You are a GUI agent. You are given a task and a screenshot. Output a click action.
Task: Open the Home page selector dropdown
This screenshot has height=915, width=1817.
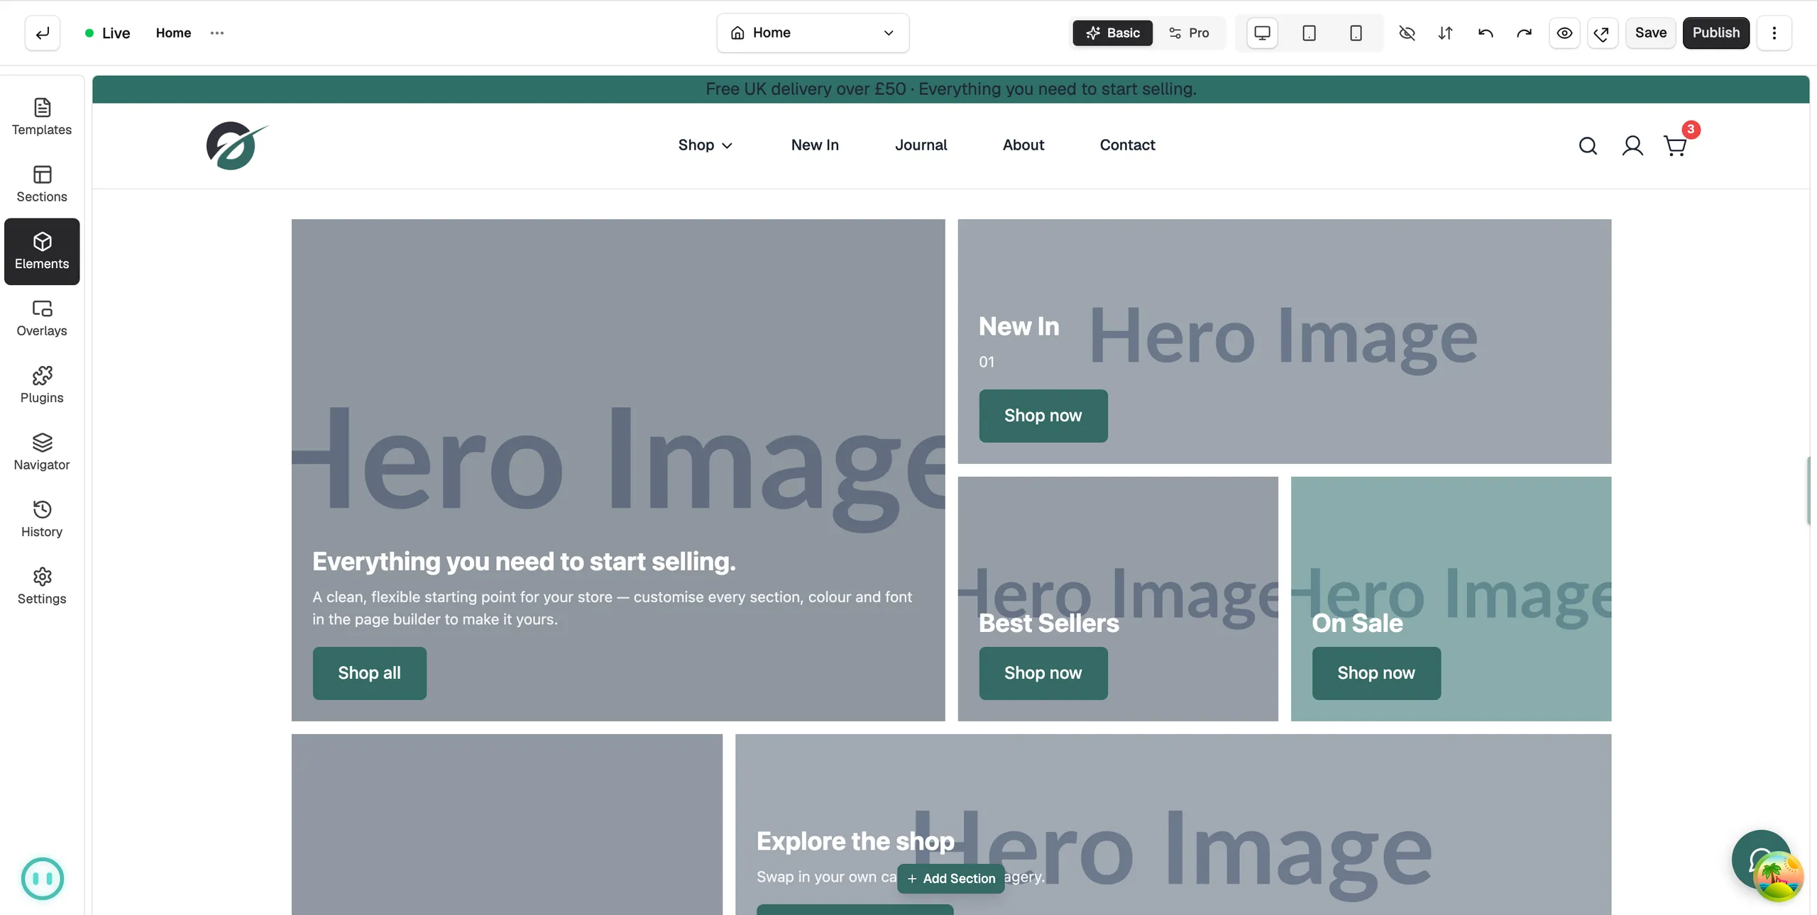[813, 33]
